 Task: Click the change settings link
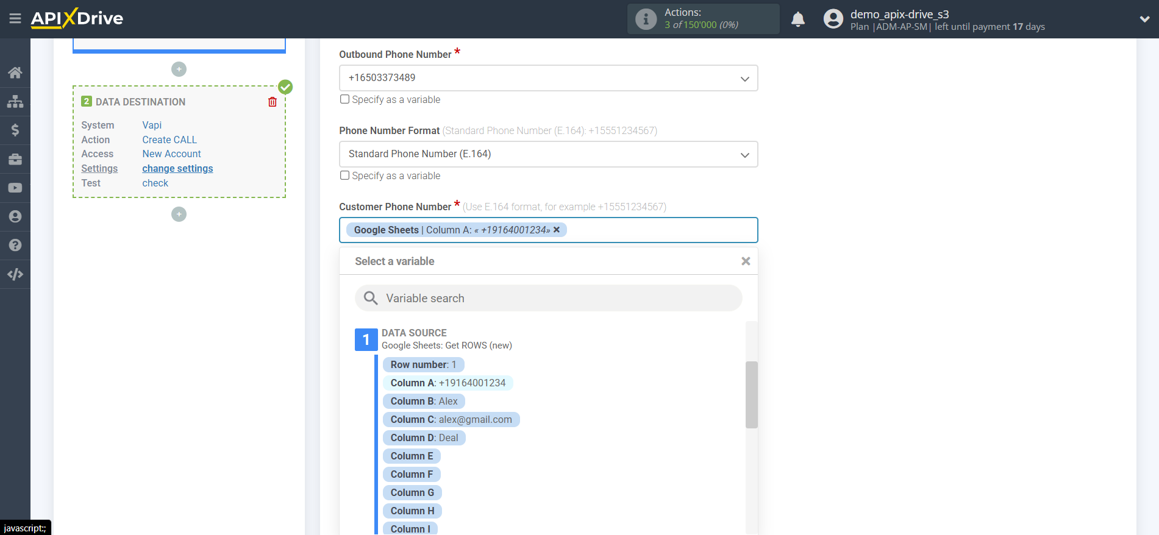click(x=177, y=169)
